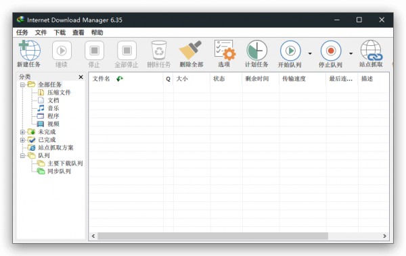This screenshot has height=256, width=406.
Task: Click 停止队列 stop queue icon
Action: [331, 51]
